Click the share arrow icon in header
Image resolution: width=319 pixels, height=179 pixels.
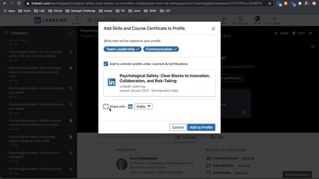tap(310, 33)
